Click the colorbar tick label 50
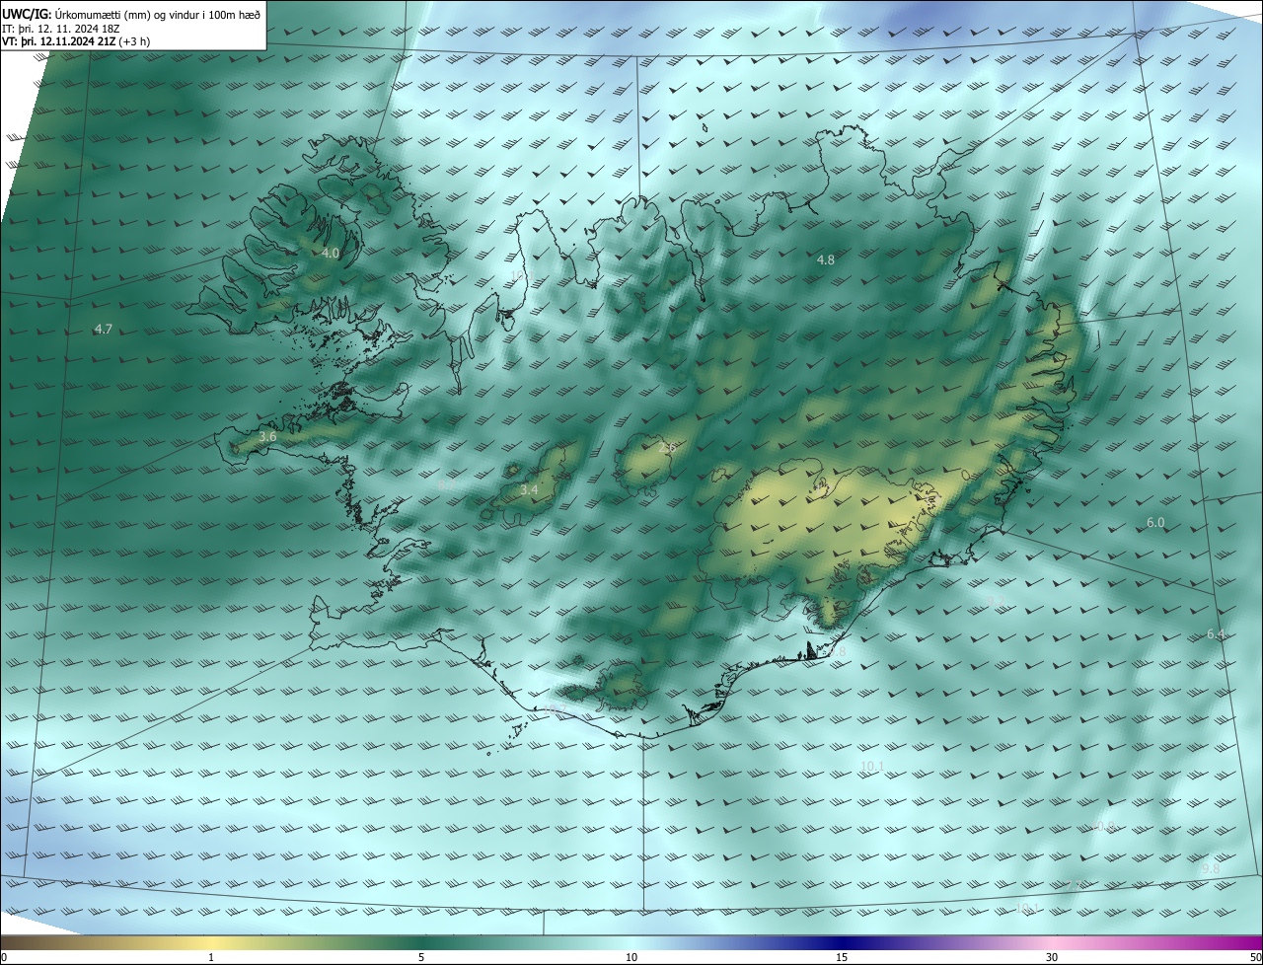The width and height of the screenshot is (1263, 965). (x=1255, y=957)
